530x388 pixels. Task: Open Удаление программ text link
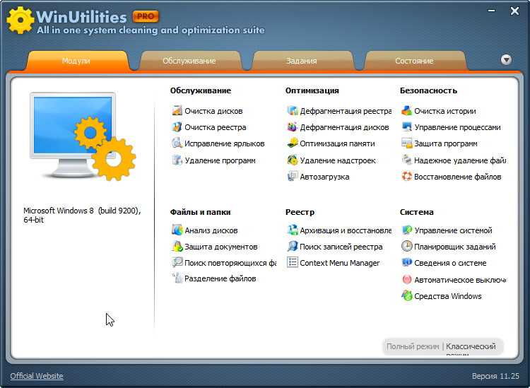(220, 160)
